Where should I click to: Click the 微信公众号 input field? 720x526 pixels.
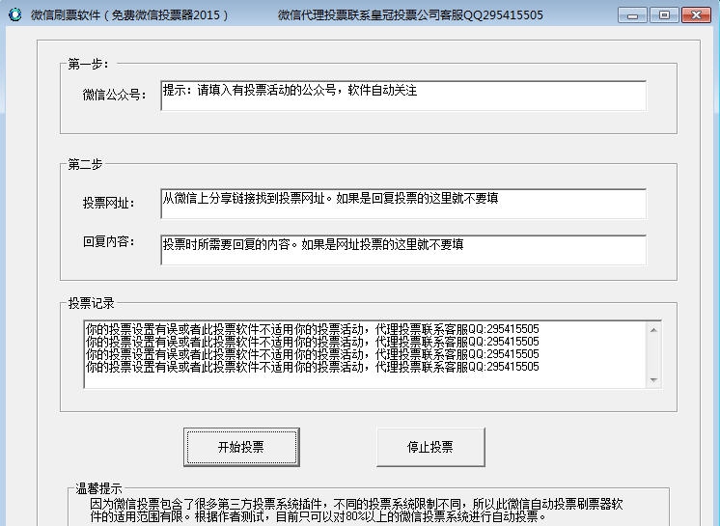(403, 96)
